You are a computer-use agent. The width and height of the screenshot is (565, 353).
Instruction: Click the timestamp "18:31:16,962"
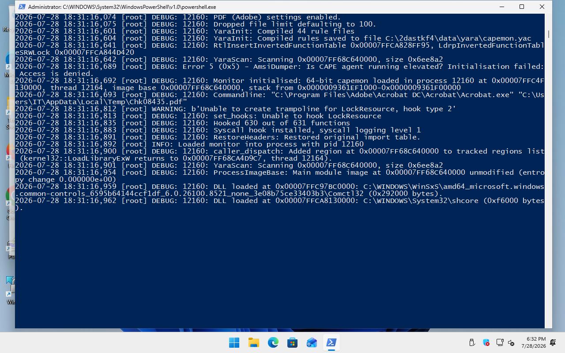pyautogui.click(x=90, y=201)
